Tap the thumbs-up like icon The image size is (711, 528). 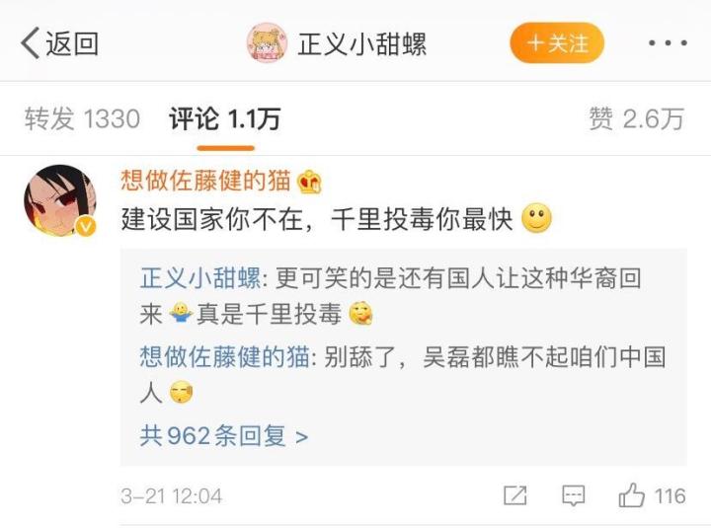pos(632,494)
